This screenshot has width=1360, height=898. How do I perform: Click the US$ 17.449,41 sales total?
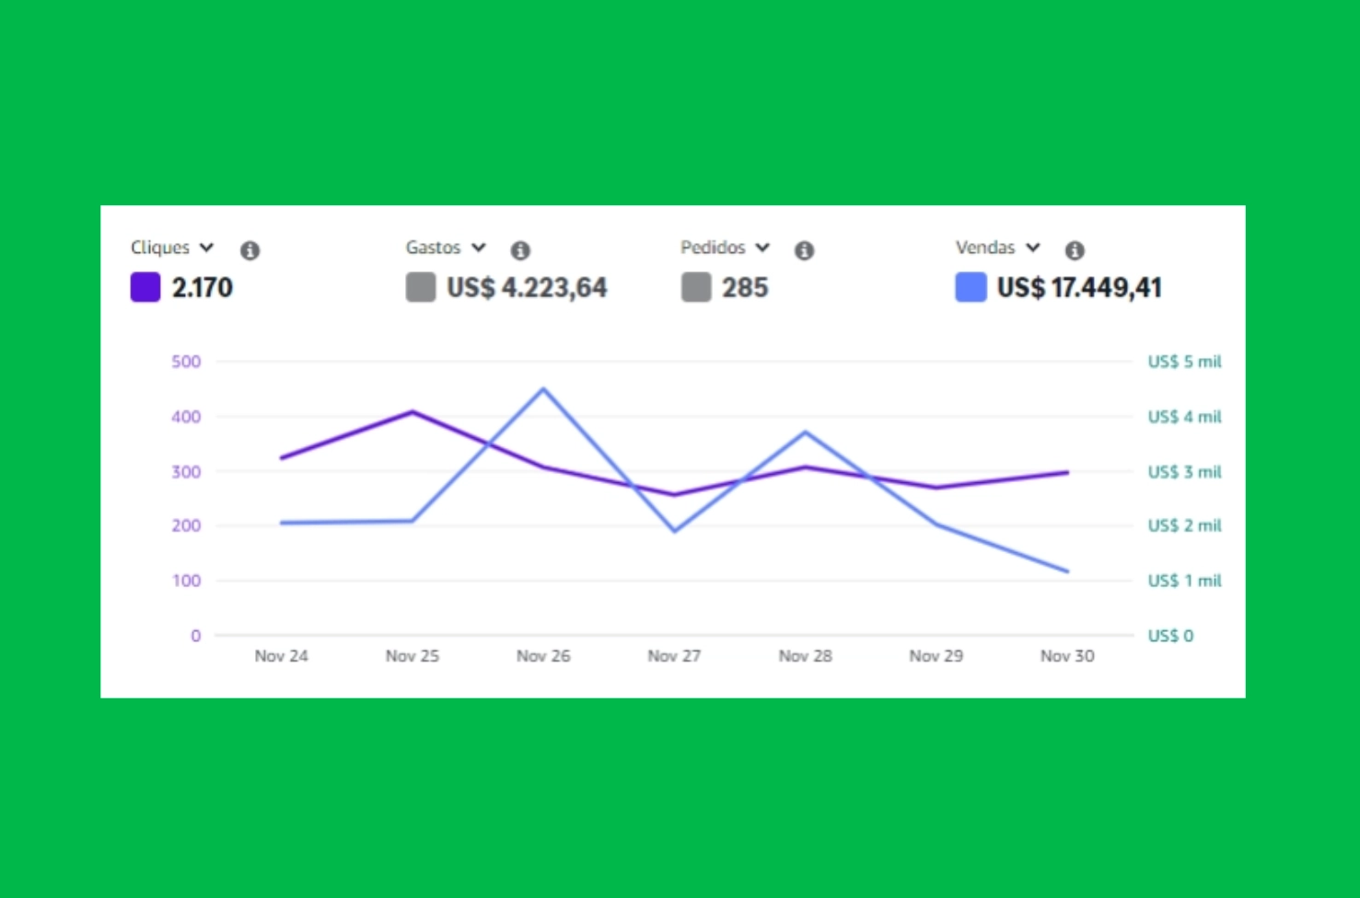(x=1078, y=288)
